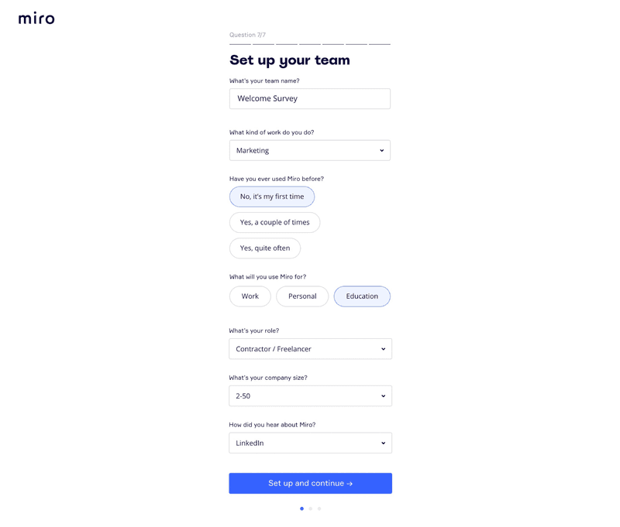Choose Personal as Miro usage
Screen dimensions: 620x527
click(x=302, y=296)
